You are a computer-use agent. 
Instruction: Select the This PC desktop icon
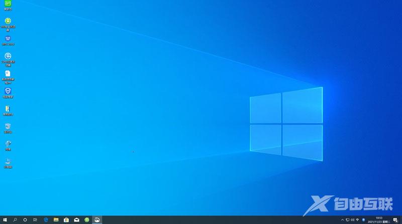pyautogui.click(x=8, y=161)
